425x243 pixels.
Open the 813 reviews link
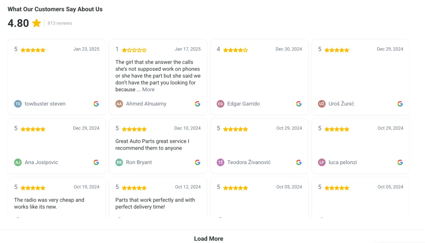(x=60, y=23)
